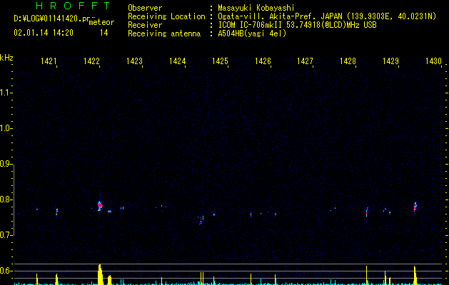Click the green 'meteor' label

(x=101, y=22)
